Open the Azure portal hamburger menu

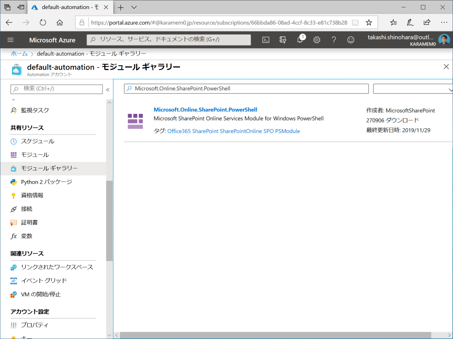11,40
